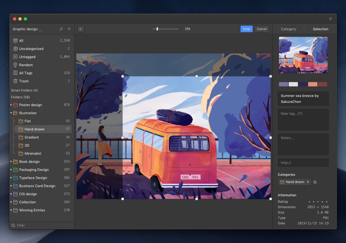Expand the Business Card Design folder
346x243 pixels.
pos(11,186)
